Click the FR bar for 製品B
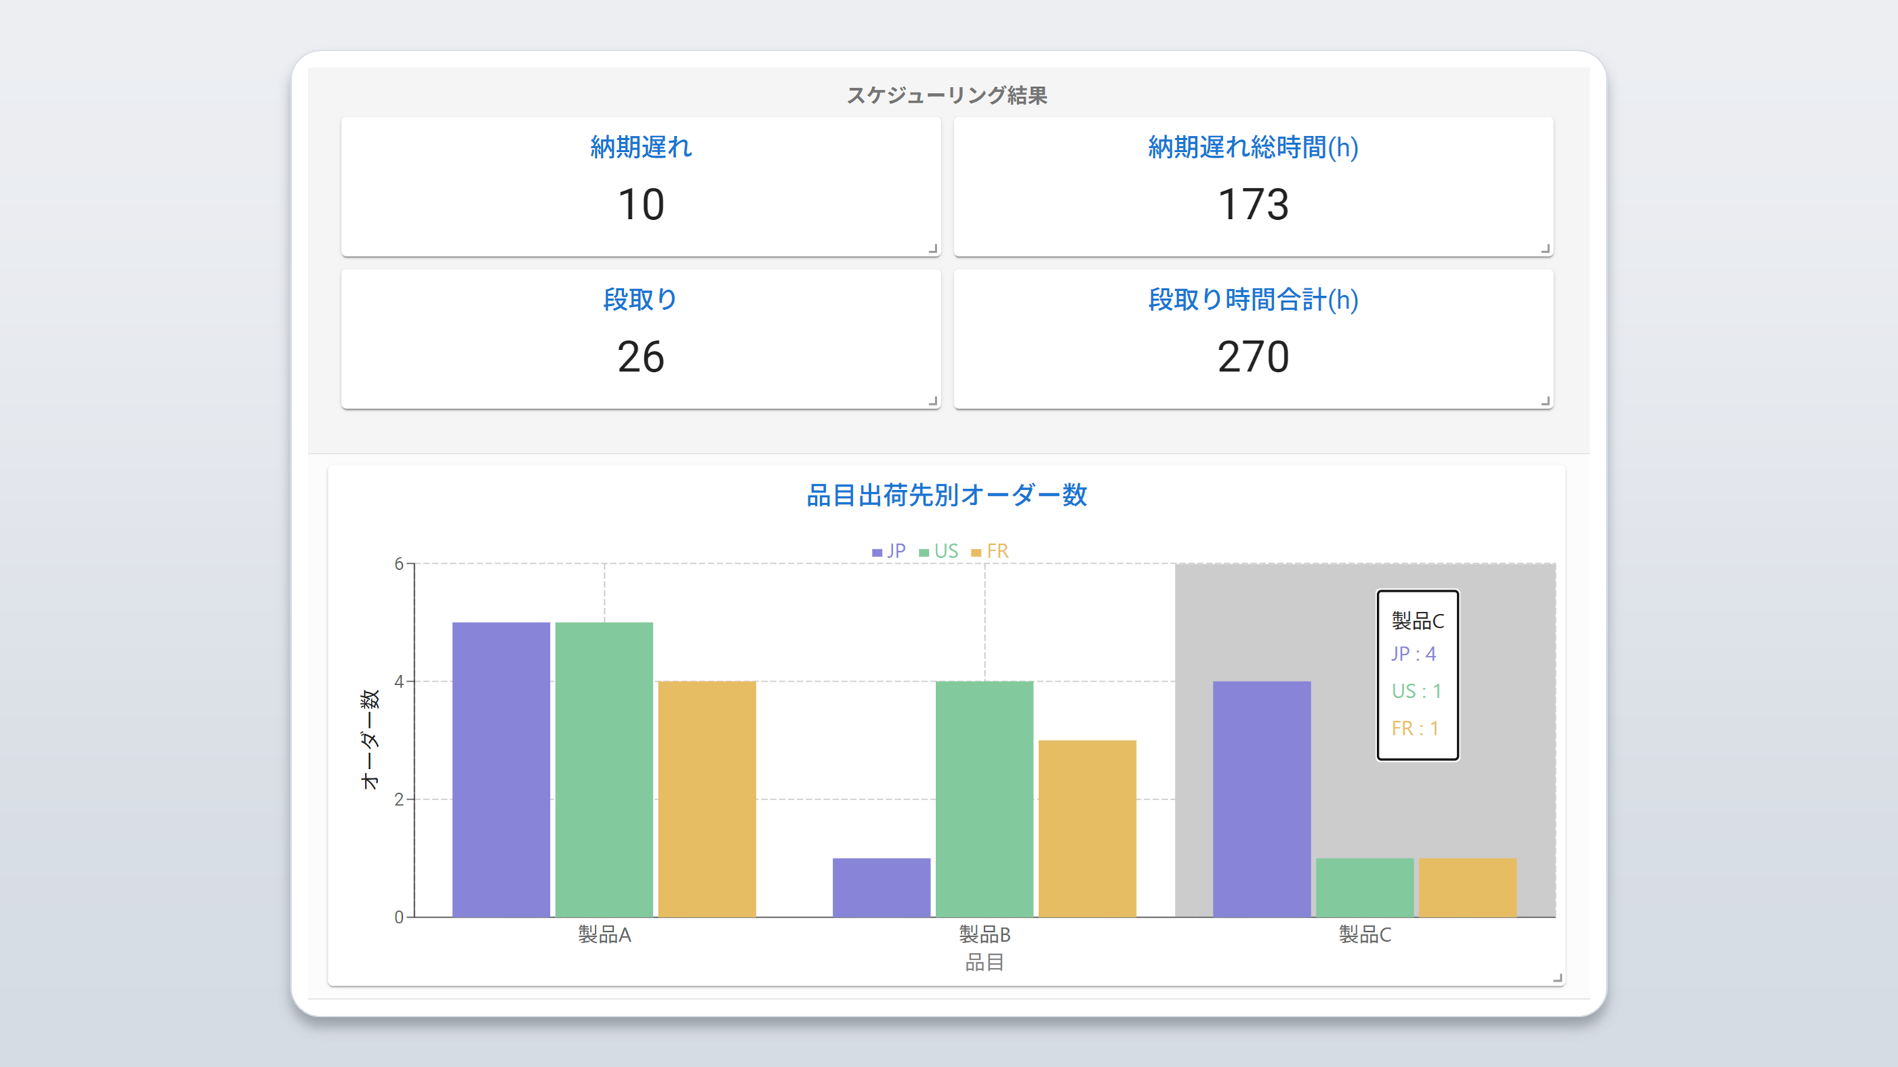 click(1087, 829)
